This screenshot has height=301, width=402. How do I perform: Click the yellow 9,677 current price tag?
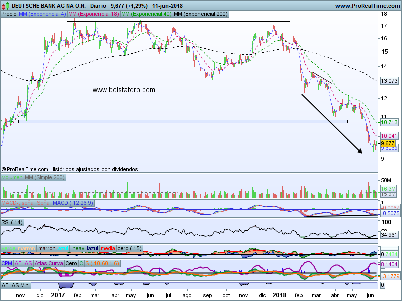388,143
